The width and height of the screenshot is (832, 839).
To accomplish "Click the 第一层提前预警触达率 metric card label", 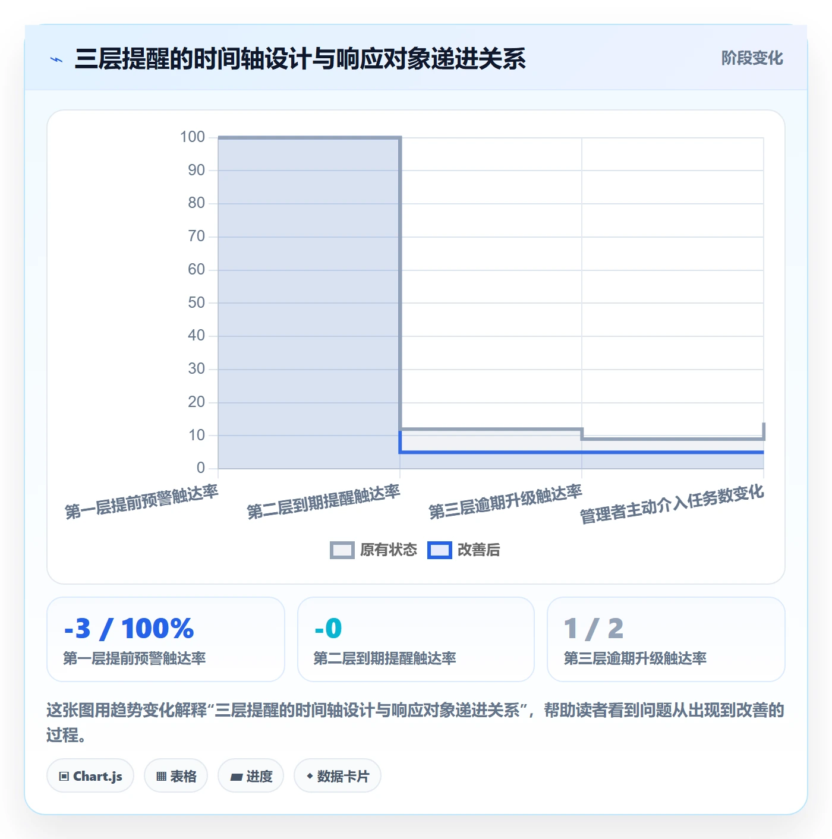I will pos(134,658).
